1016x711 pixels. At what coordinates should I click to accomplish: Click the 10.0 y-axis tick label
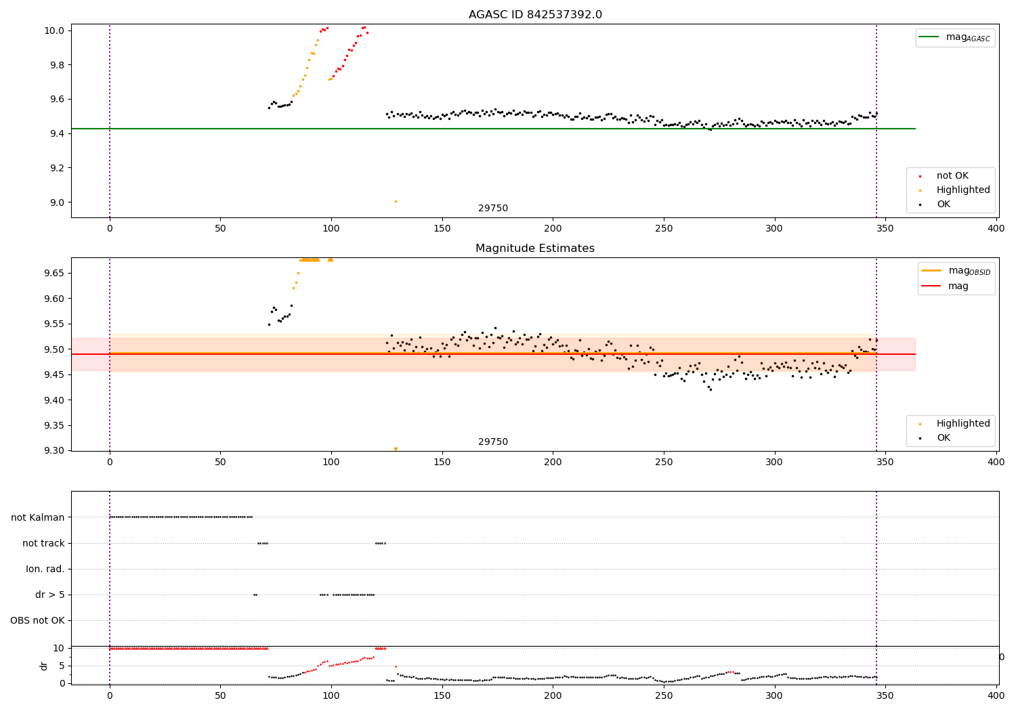(x=55, y=30)
